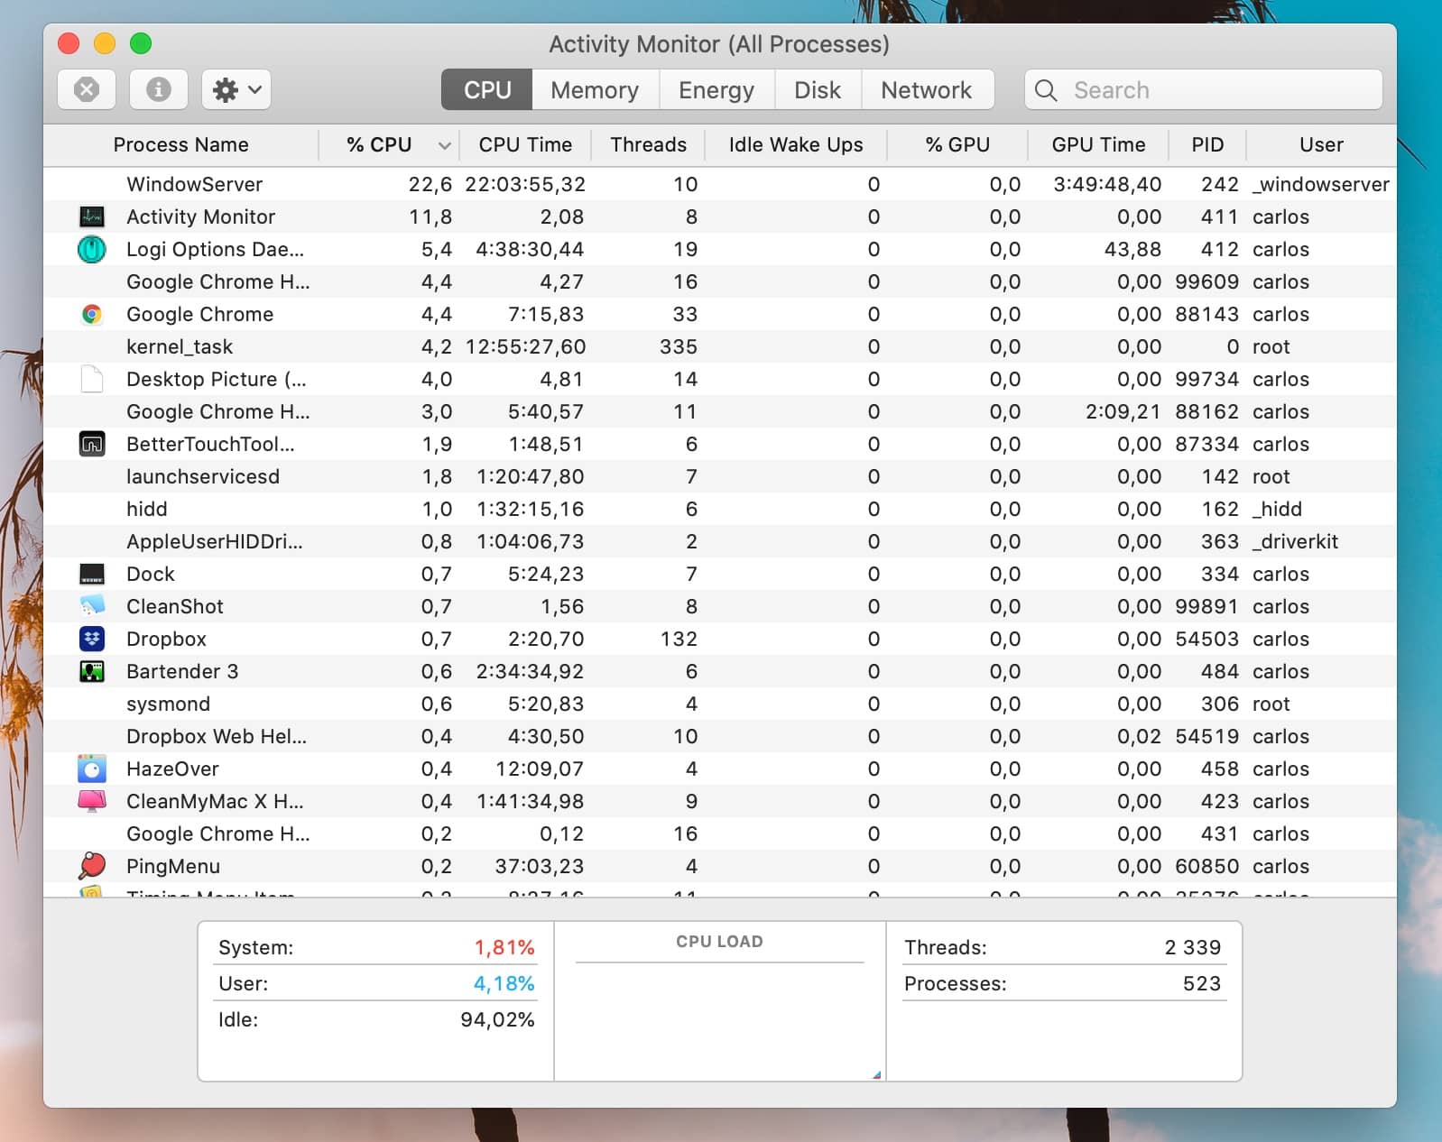Switch to the Energy tab
This screenshot has width=1442, height=1142.
point(716,90)
